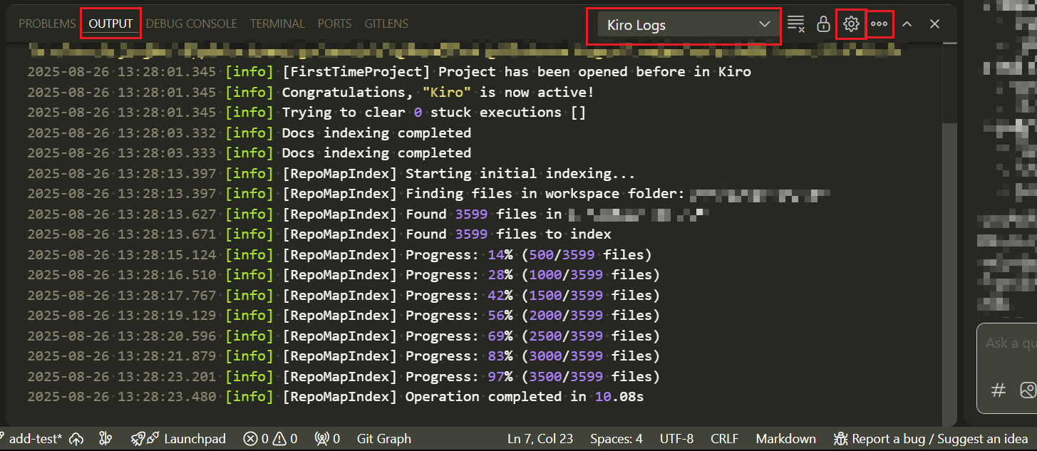Toggle the output auto-scroll lock
Image resolution: width=1037 pixels, height=451 pixels.
coord(823,24)
